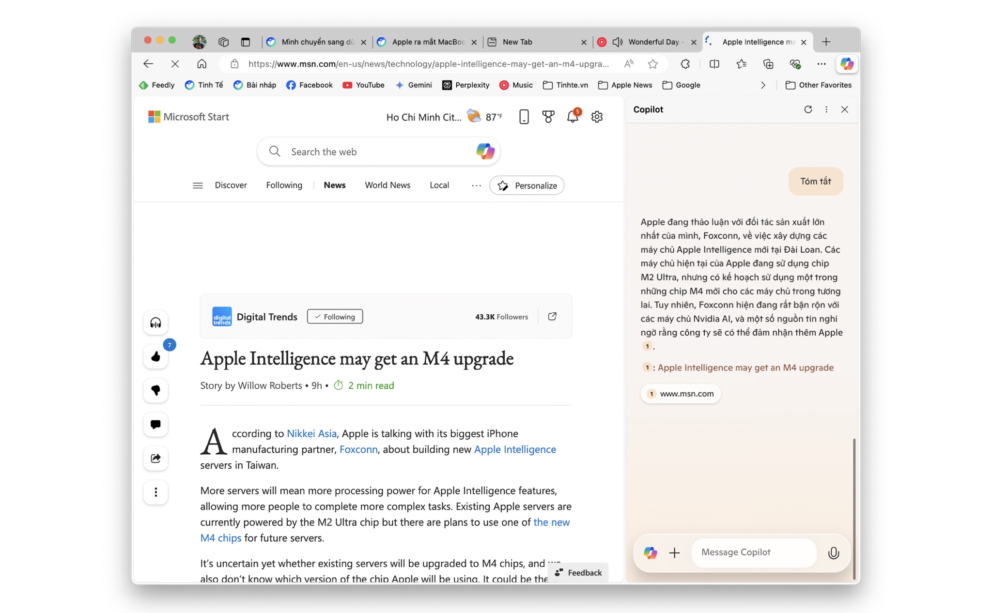
Task: Toggle Following on Digital Trends source
Action: click(x=333, y=317)
